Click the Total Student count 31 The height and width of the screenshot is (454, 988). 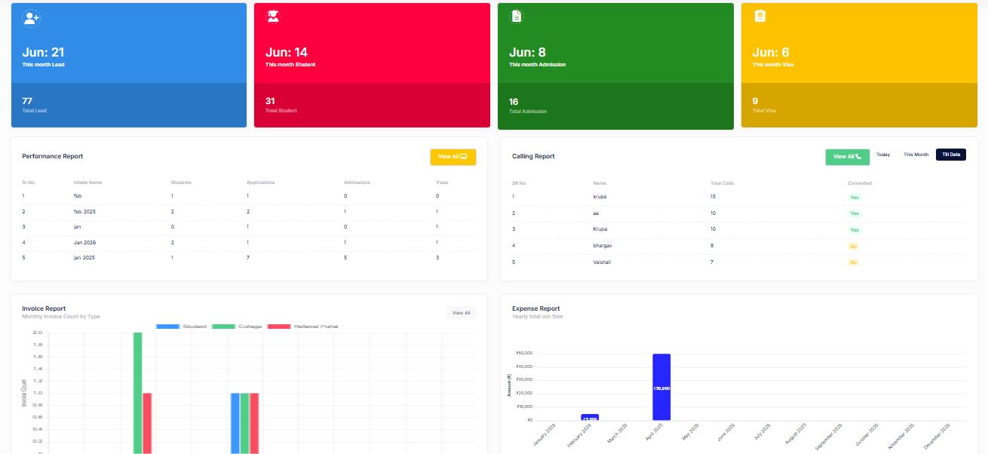(270, 101)
